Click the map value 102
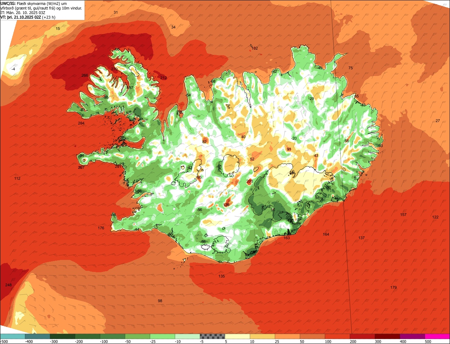This screenshot has height=344, width=450. coord(255,48)
